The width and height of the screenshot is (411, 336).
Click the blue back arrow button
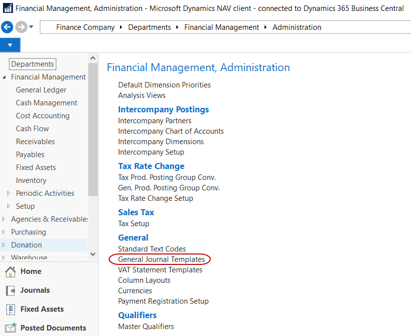(x=7, y=27)
